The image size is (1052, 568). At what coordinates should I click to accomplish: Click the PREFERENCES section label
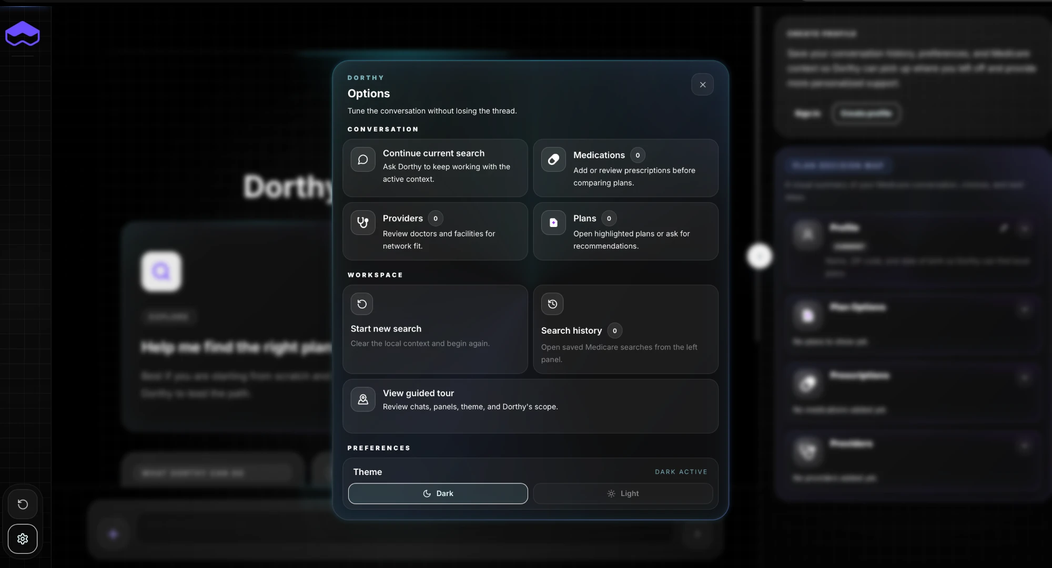(379, 448)
